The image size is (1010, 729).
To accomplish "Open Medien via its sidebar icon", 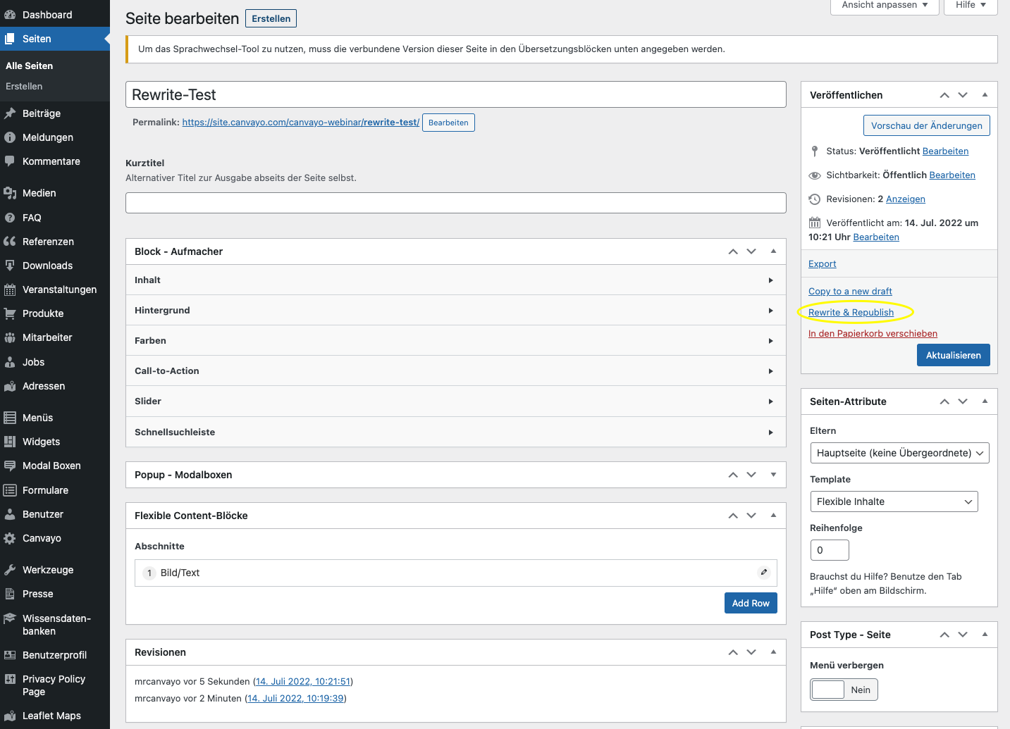I will pos(10,193).
